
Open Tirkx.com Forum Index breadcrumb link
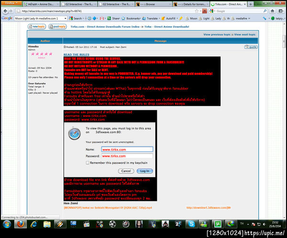[105, 27]
